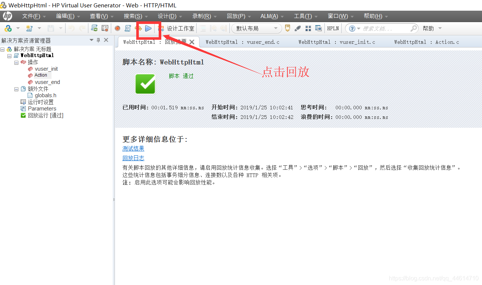Open Parameters in the tree
This screenshot has height=285, width=482.
[x=42, y=109]
